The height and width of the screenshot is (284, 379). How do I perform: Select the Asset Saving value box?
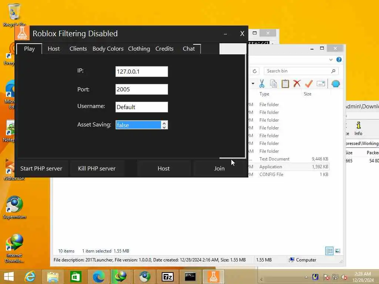138,125
